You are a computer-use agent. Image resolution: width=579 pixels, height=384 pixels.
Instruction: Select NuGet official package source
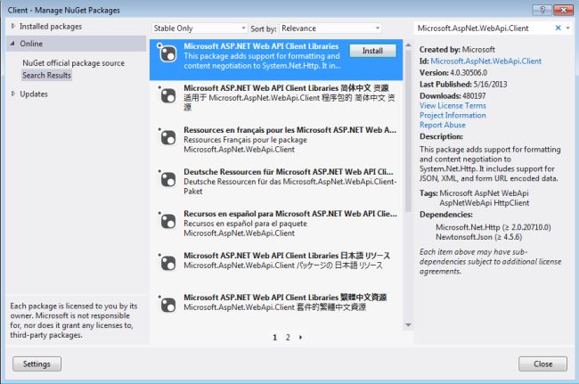click(73, 62)
